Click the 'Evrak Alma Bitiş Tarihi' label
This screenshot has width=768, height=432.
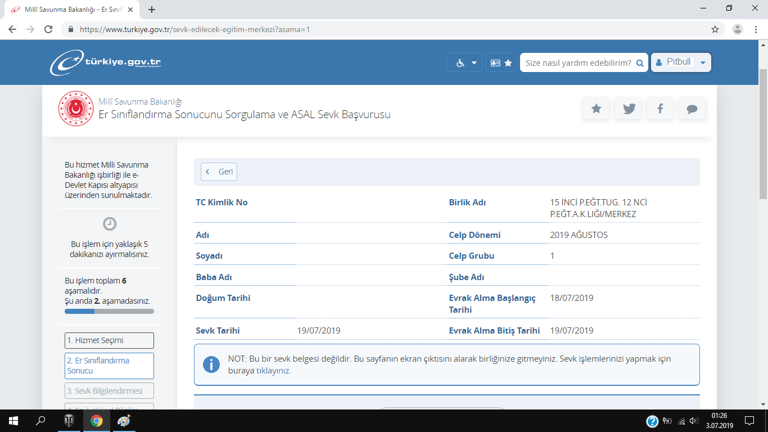[x=494, y=331]
